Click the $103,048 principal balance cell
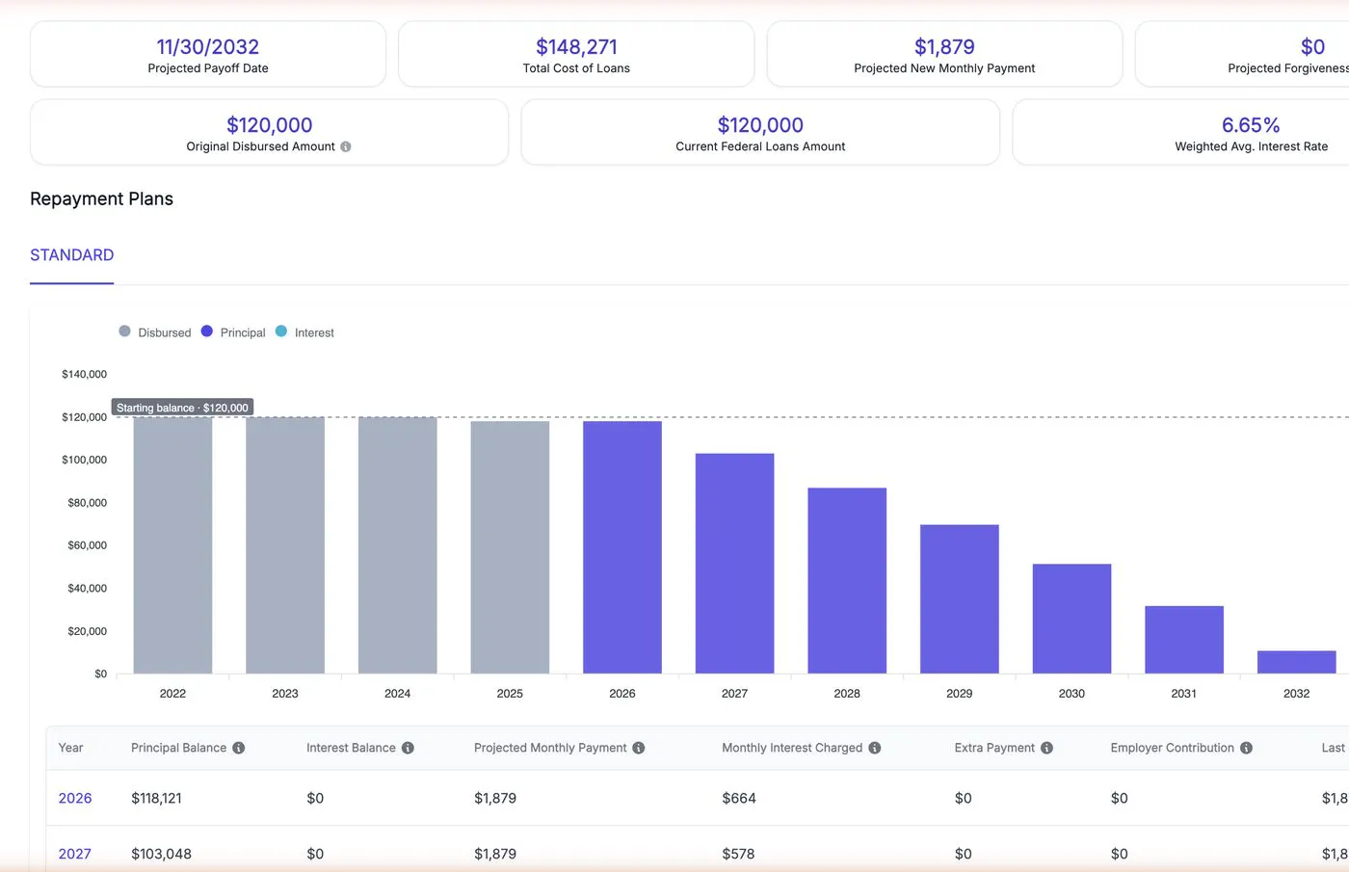The image size is (1349, 872). tap(161, 854)
